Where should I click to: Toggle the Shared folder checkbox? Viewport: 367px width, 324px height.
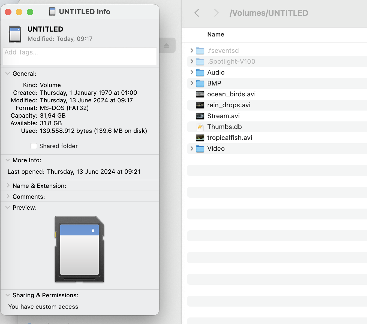click(34, 146)
